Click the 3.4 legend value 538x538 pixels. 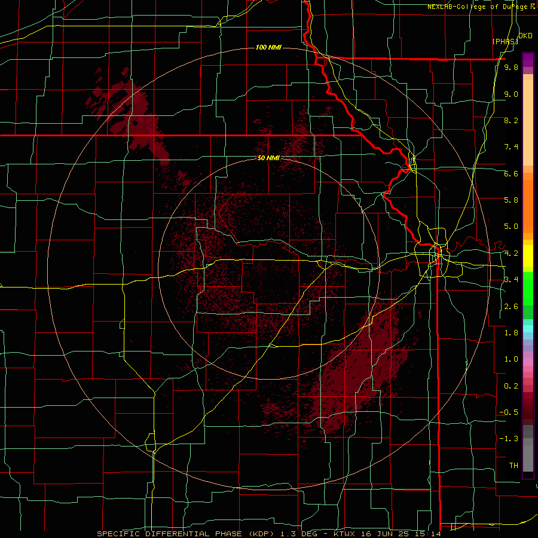click(511, 280)
